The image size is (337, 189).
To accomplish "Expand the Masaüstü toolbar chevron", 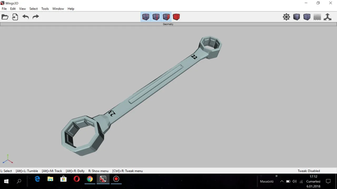I will pos(276,176).
